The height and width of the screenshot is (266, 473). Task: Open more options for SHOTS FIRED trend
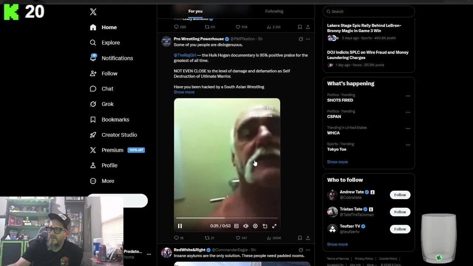pos(408,96)
